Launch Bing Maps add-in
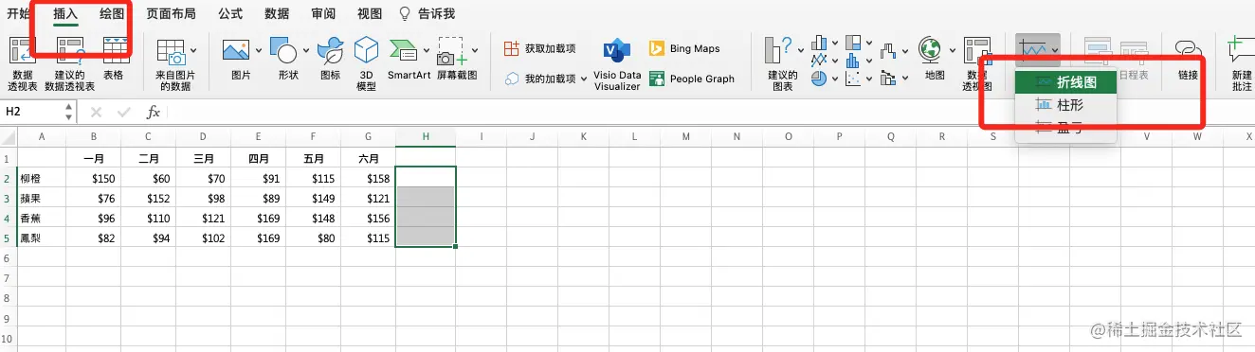The image size is (1255, 352). pos(683,48)
